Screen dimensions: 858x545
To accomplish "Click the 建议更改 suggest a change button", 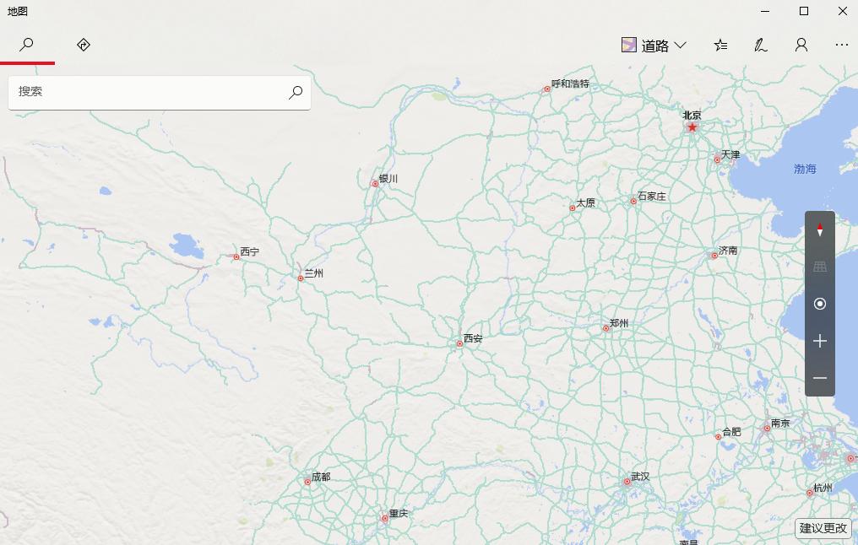I will (823, 528).
